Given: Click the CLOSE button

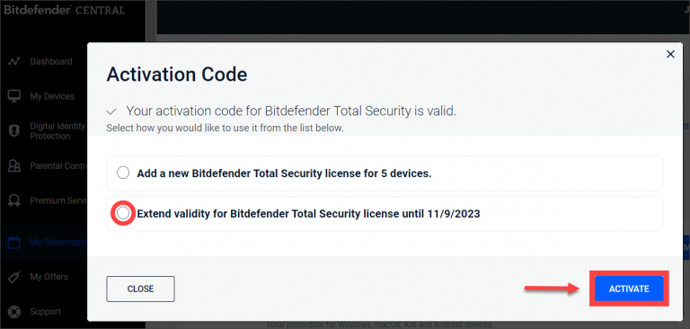Looking at the screenshot, I should coord(140,289).
